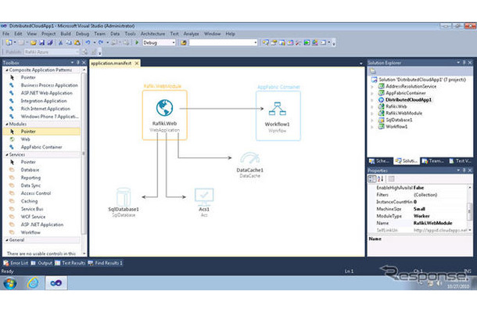477x313 pixels.
Task: Expand the AppFabricContainer project node
Action: pyautogui.click(x=372, y=93)
